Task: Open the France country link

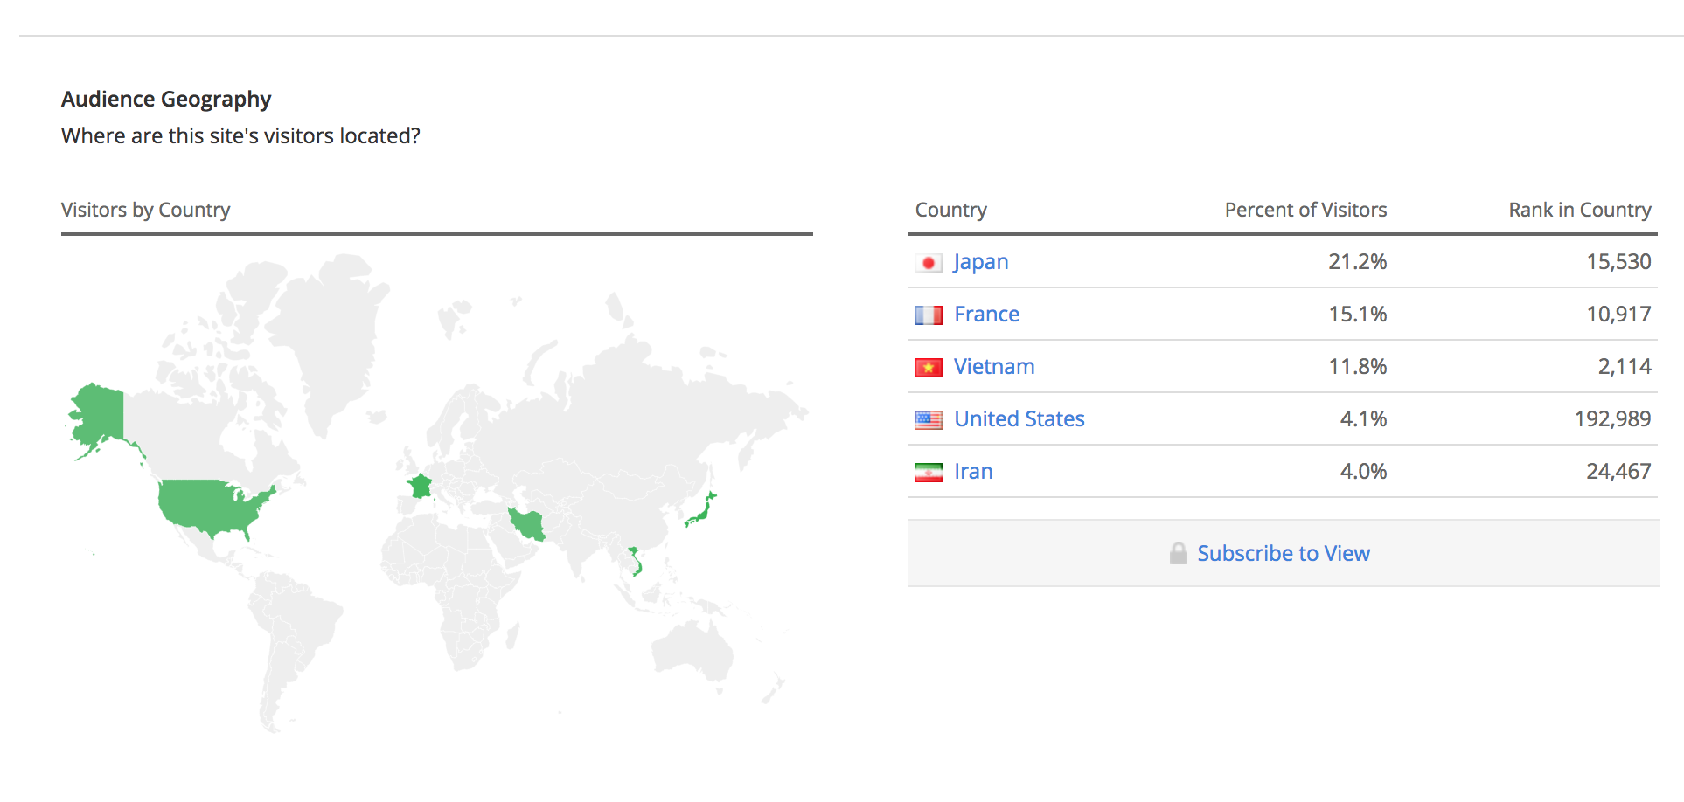Action: click(x=986, y=315)
